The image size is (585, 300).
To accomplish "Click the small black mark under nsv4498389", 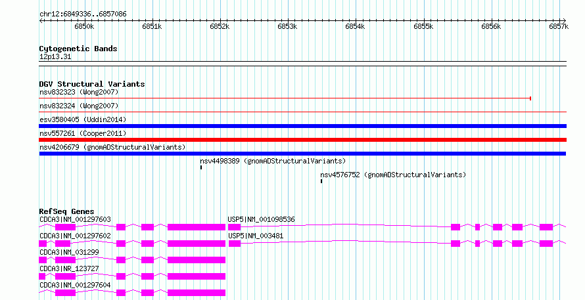I will (x=201, y=167).
